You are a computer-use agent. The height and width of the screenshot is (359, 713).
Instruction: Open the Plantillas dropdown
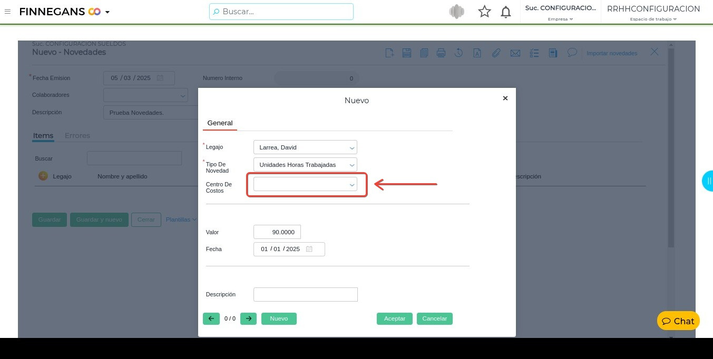[181, 220]
